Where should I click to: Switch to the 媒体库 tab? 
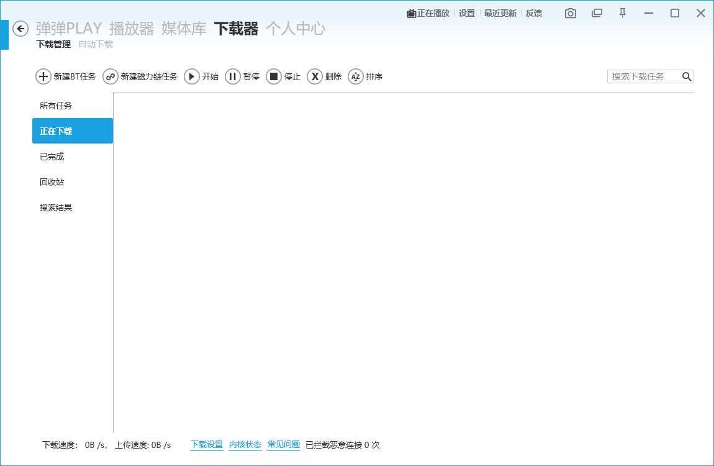click(x=184, y=29)
